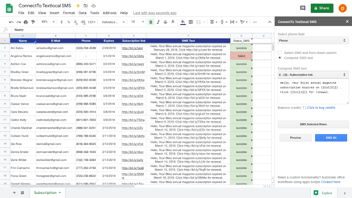The image size is (352, 198).
Task: Click inside the Compose SMS text box
Action: tap(313, 92)
